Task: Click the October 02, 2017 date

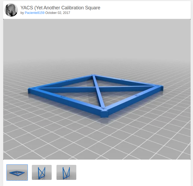Action: [58, 13]
